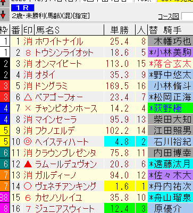Screen dimensions: 193x213
Task: Select horse チャンピオンホース
Action: tap(66, 108)
